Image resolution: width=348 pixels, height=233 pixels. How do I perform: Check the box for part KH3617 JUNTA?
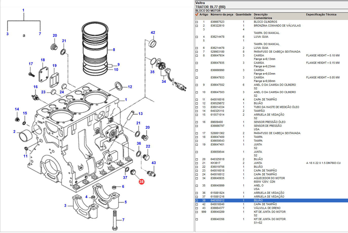[197, 163]
